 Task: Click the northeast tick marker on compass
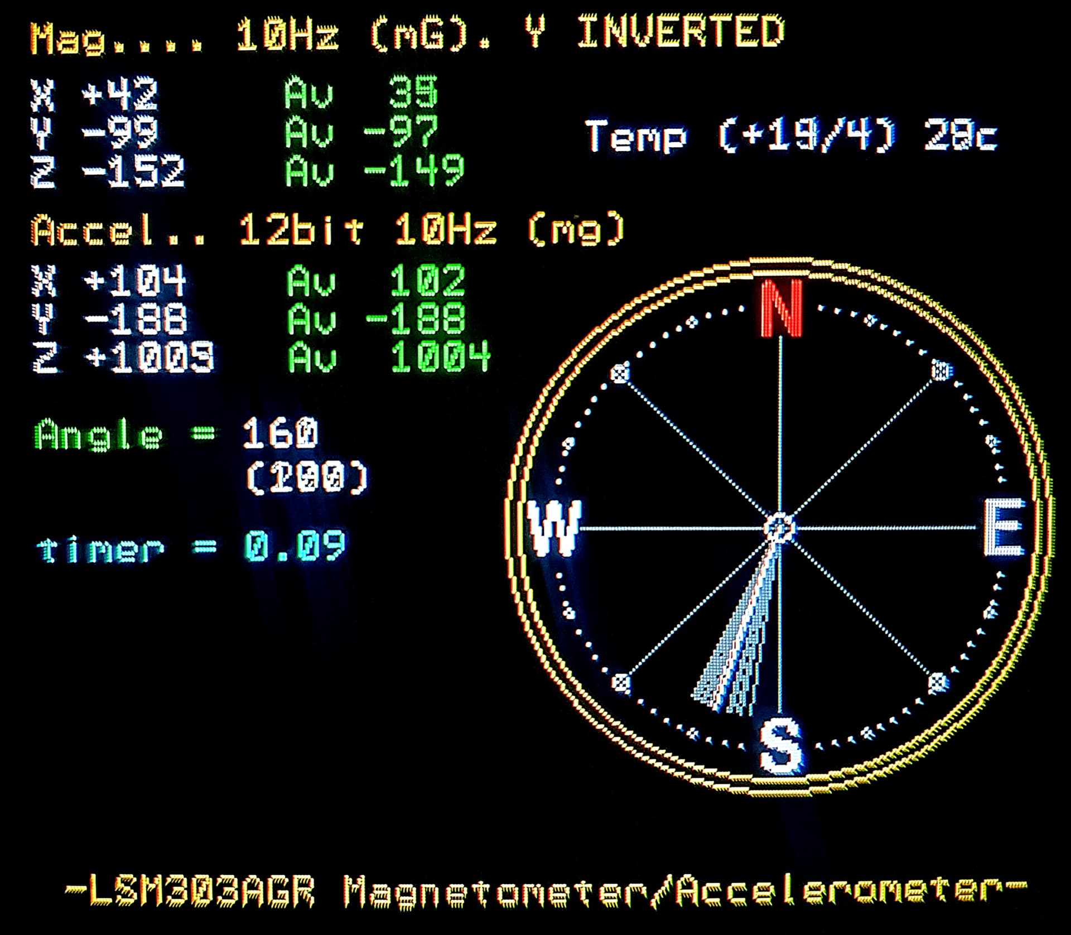[x=942, y=370]
